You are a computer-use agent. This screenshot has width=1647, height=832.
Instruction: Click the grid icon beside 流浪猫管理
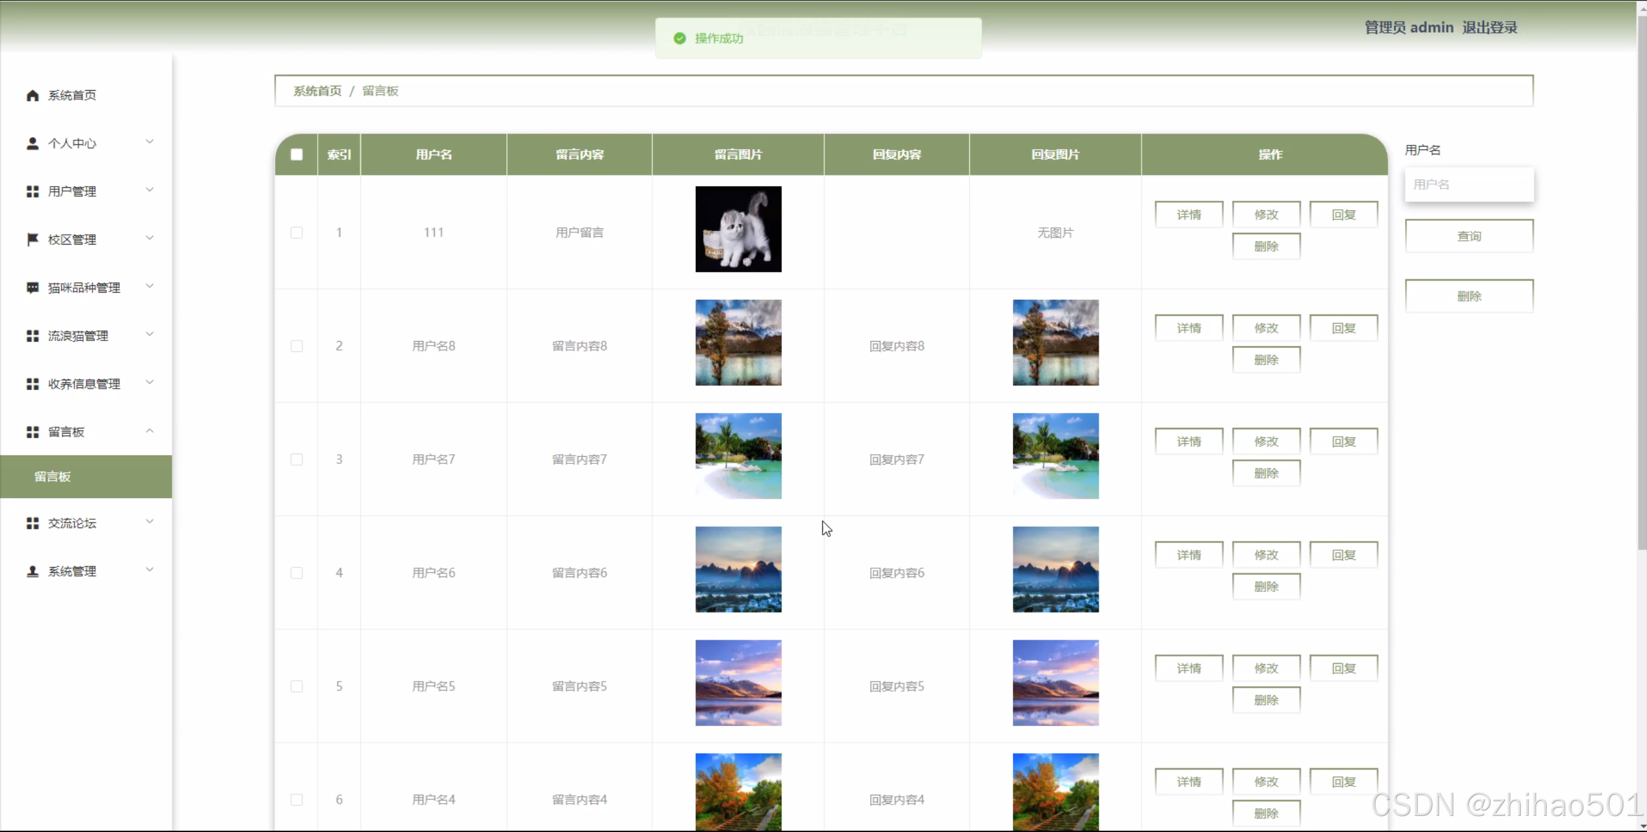32,336
